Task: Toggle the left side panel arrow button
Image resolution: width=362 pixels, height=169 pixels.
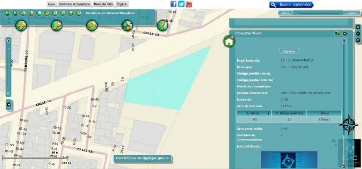Action: pos(9,105)
